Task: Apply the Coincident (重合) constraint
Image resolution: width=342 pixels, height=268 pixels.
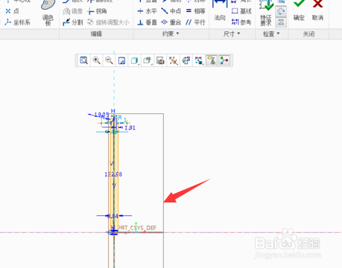Action: pos(171,22)
